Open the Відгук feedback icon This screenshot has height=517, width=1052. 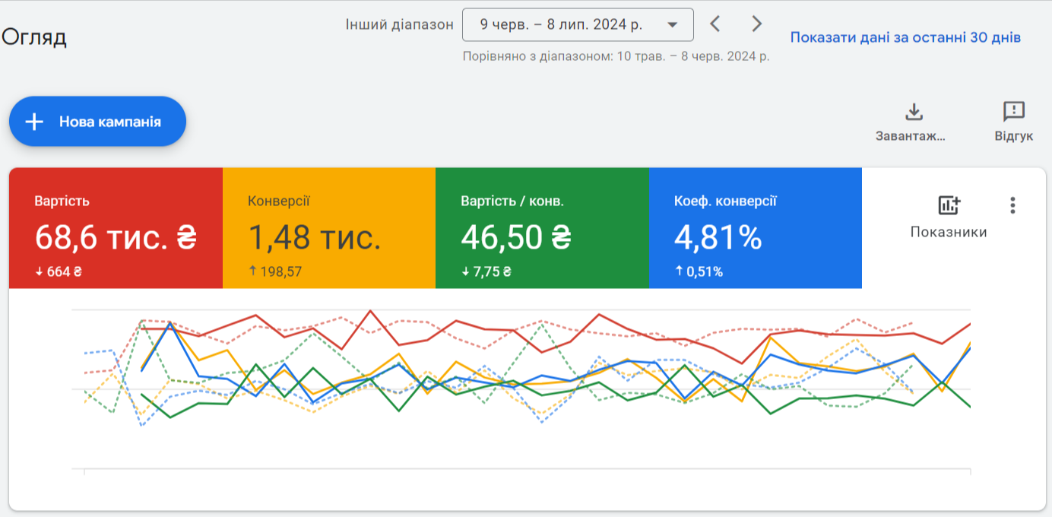pos(1013,113)
